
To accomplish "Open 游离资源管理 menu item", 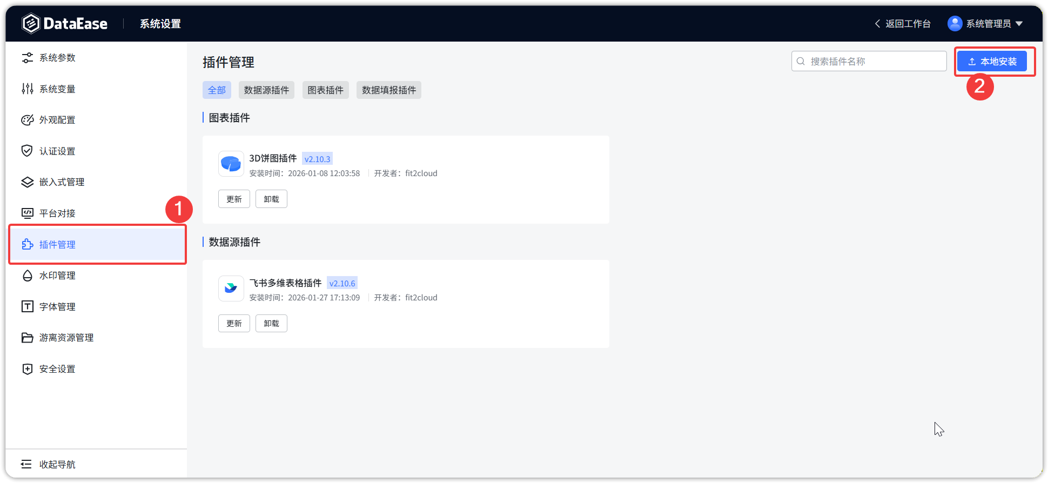I will pos(97,338).
